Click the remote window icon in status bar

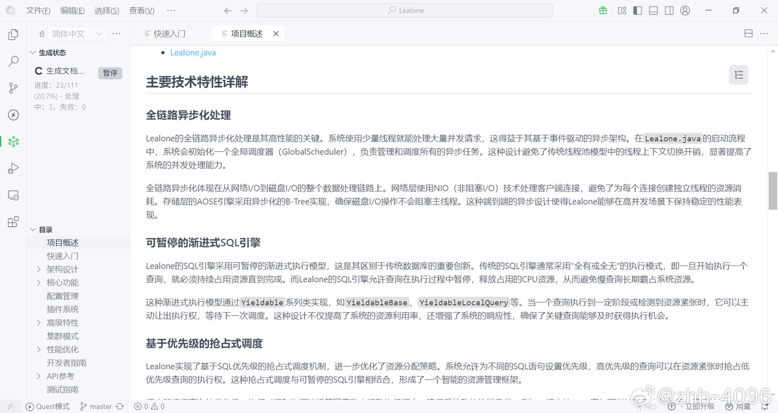point(10,406)
